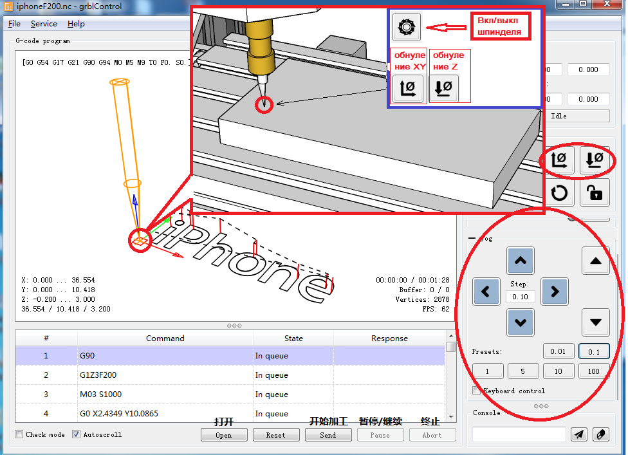This screenshot has height=455, width=628.
Task: Raise Z with the black up triangle button
Action: coord(596,261)
